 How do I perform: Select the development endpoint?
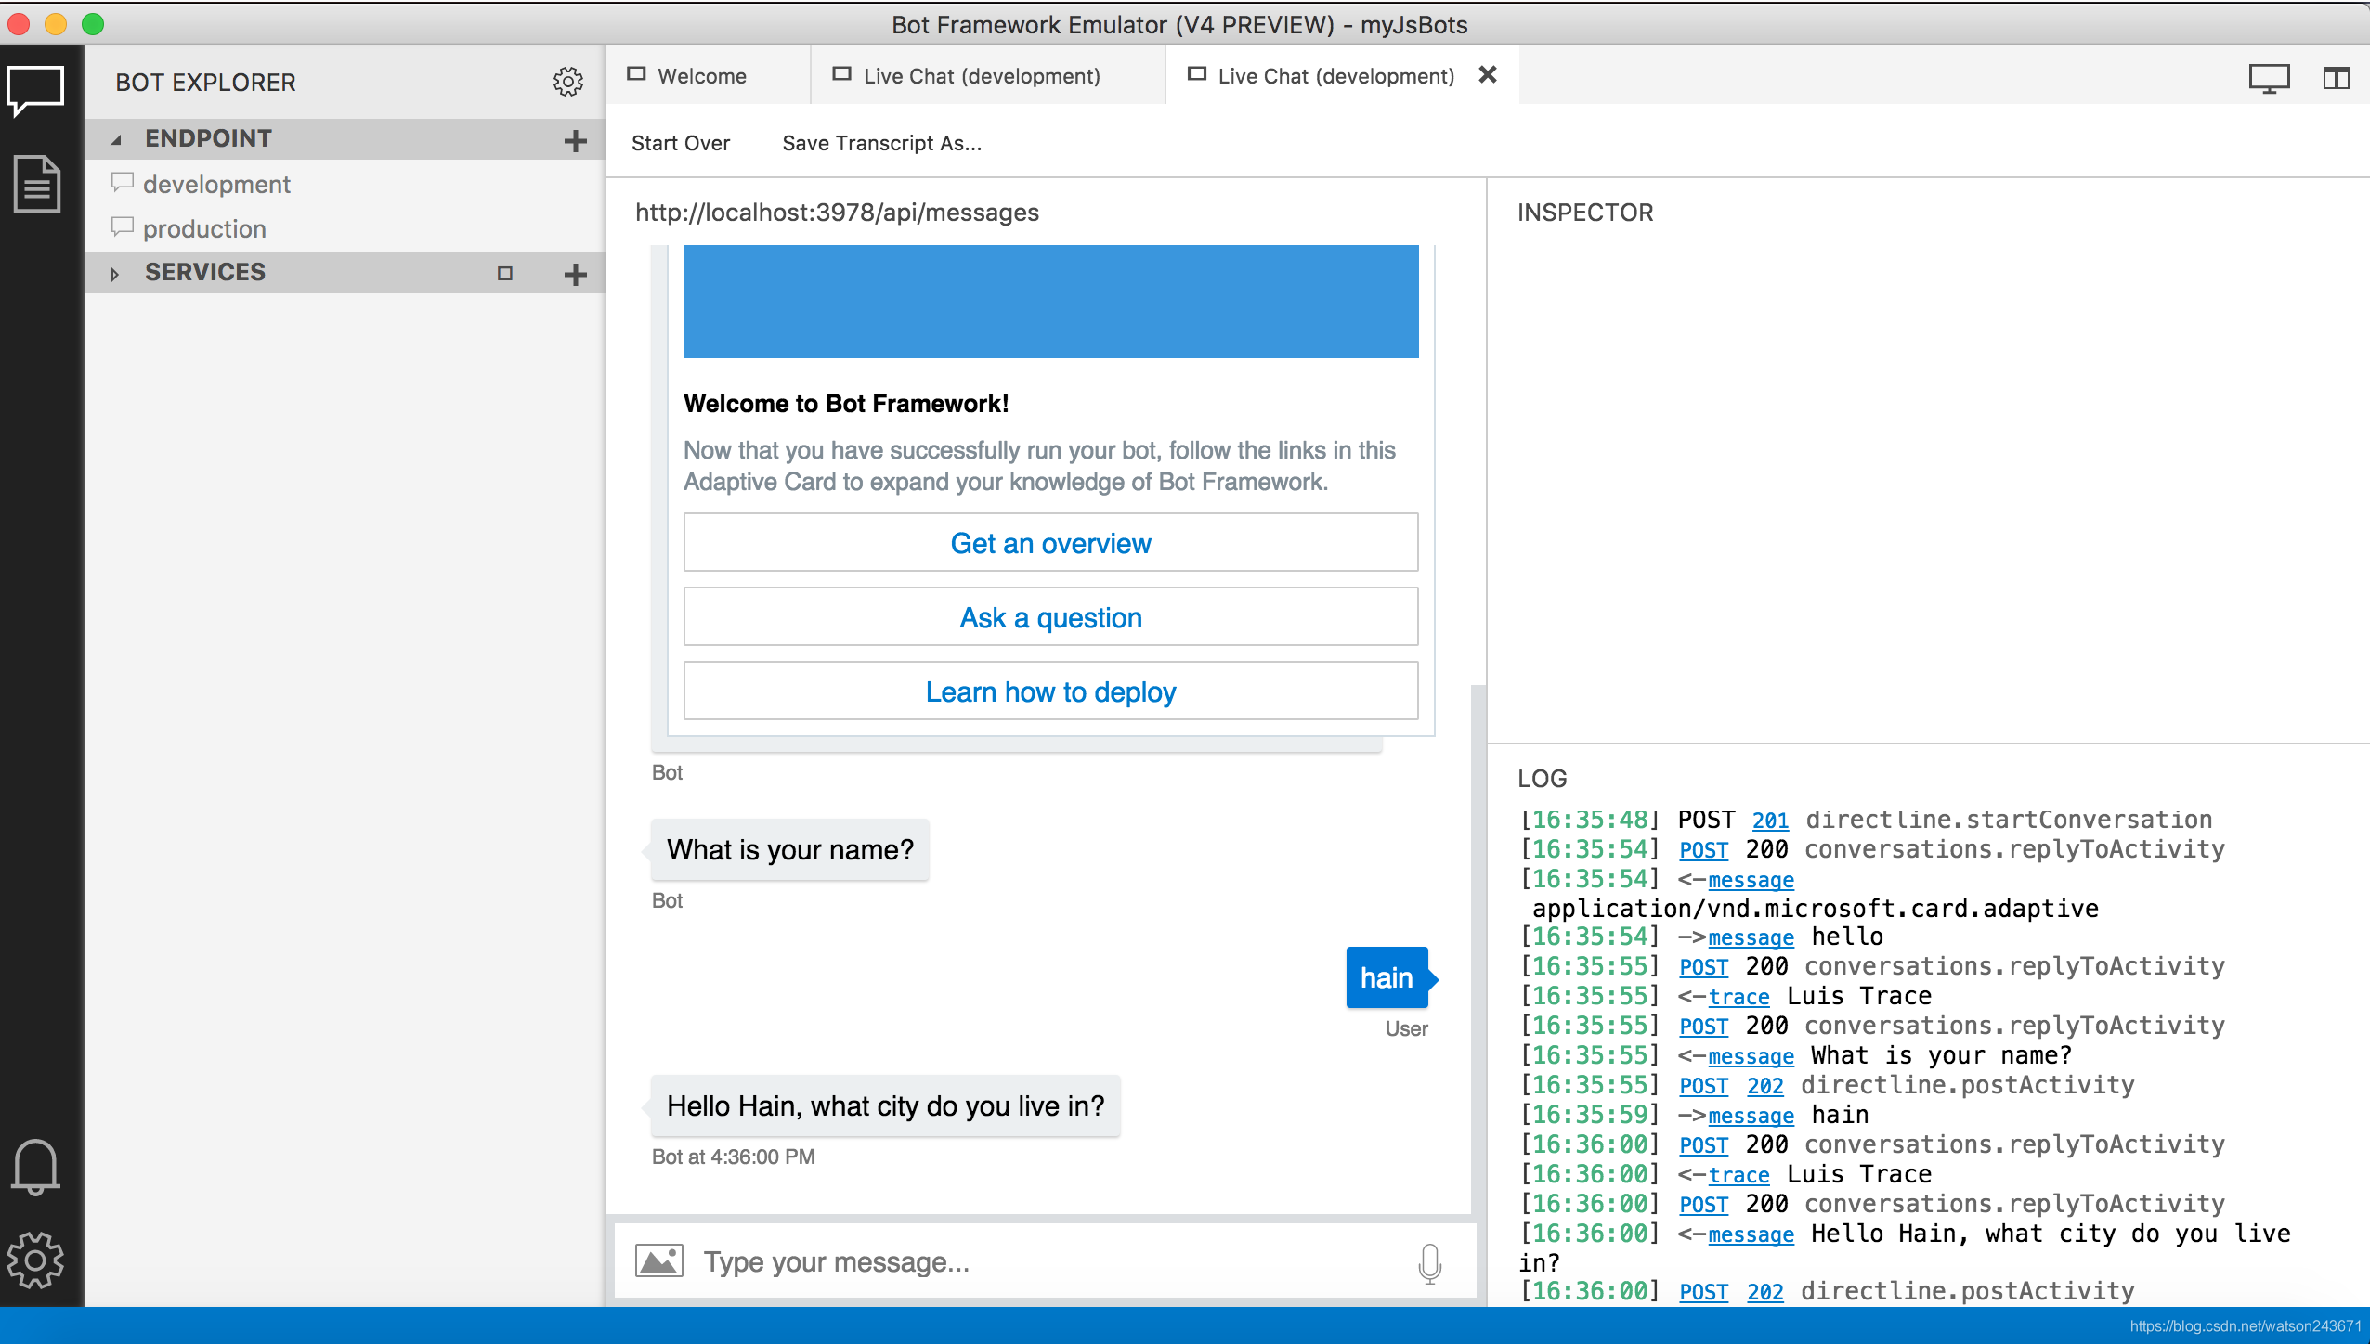point(215,185)
